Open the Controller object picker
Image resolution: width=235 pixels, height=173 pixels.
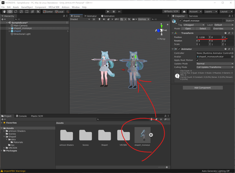point(232,53)
